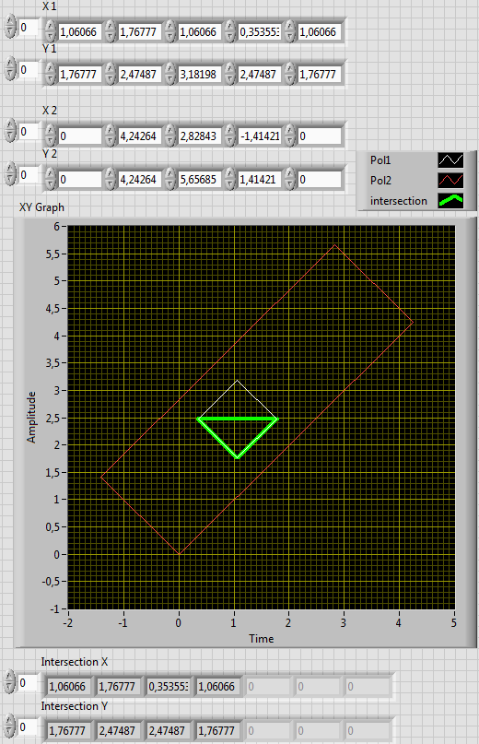Edit Y 2 element showing 5,65685
This screenshot has width=479, height=744.
click(x=199, y=180)
